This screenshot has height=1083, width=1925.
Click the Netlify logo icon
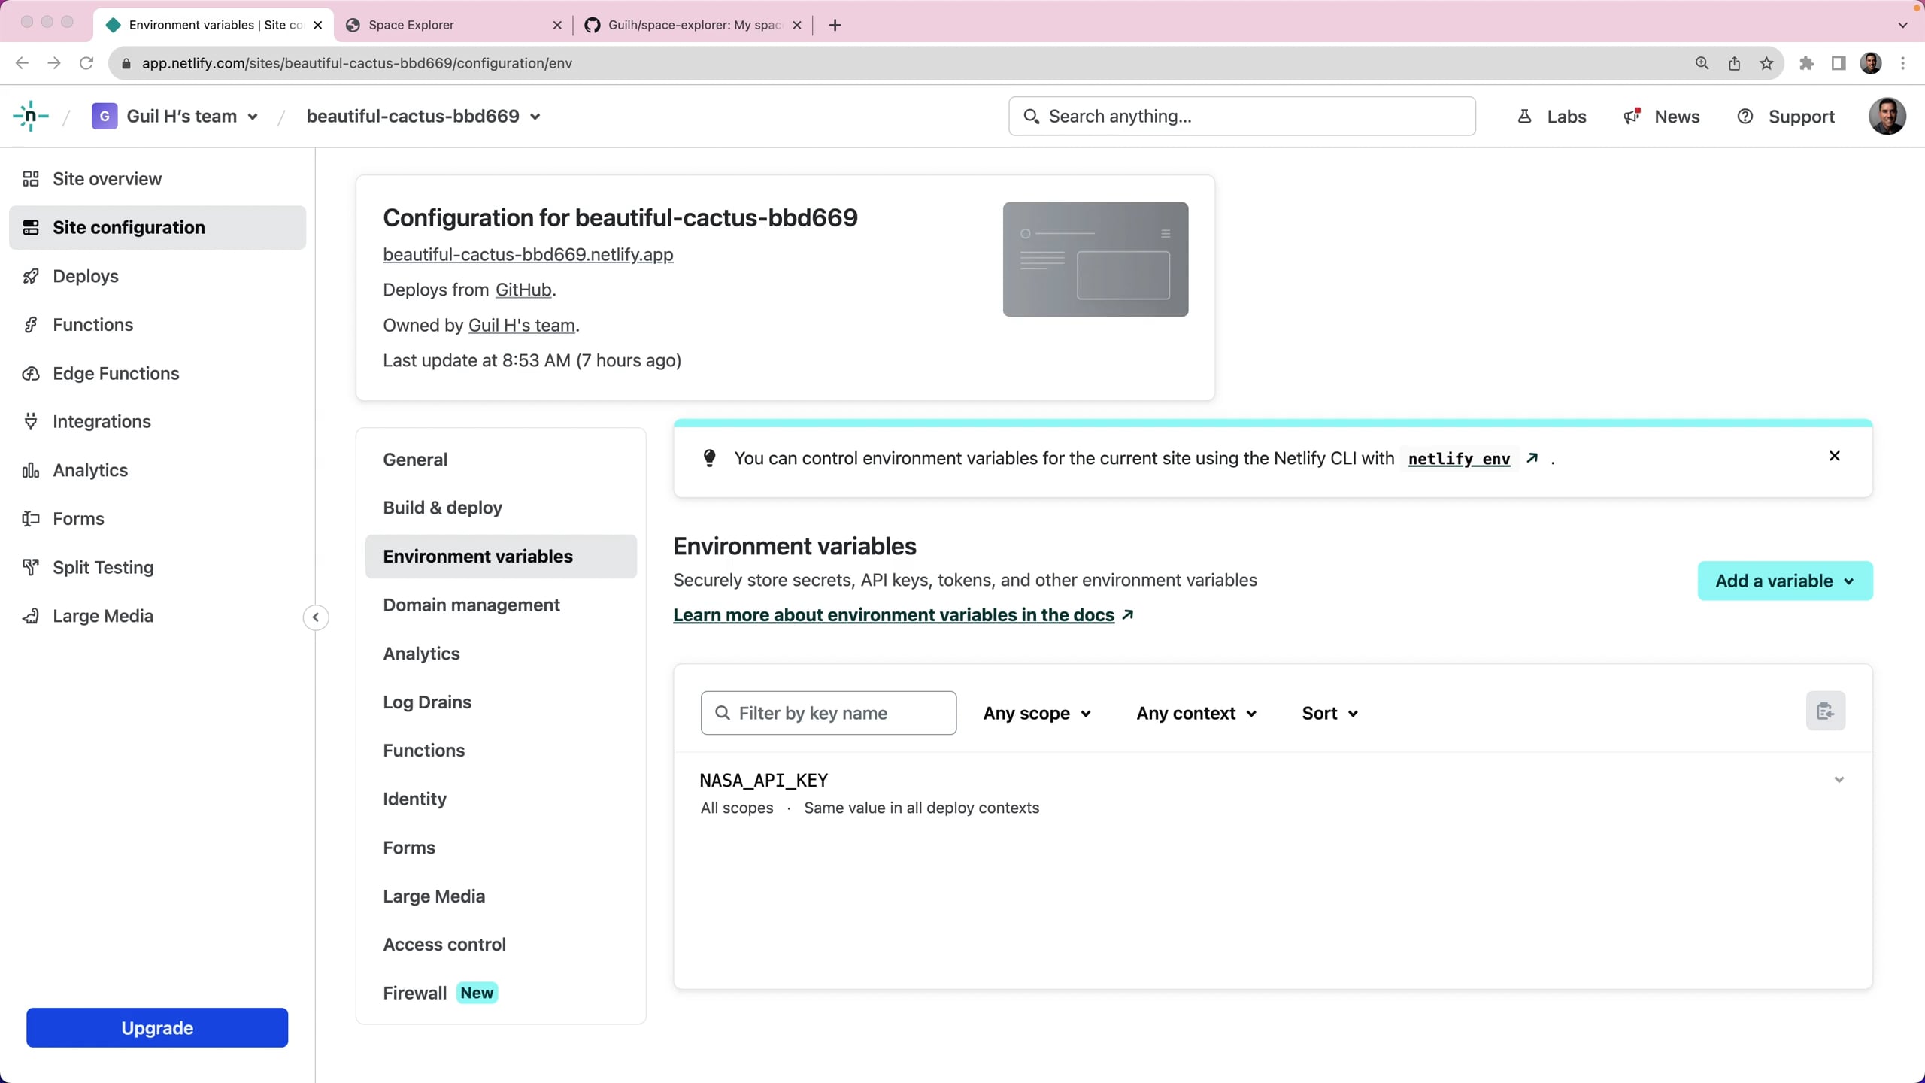pyautogui.click(x=30, y=116)
